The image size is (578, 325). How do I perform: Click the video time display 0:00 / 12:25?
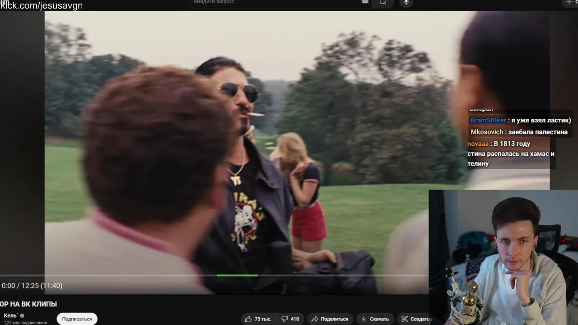(x=32, y=286)
